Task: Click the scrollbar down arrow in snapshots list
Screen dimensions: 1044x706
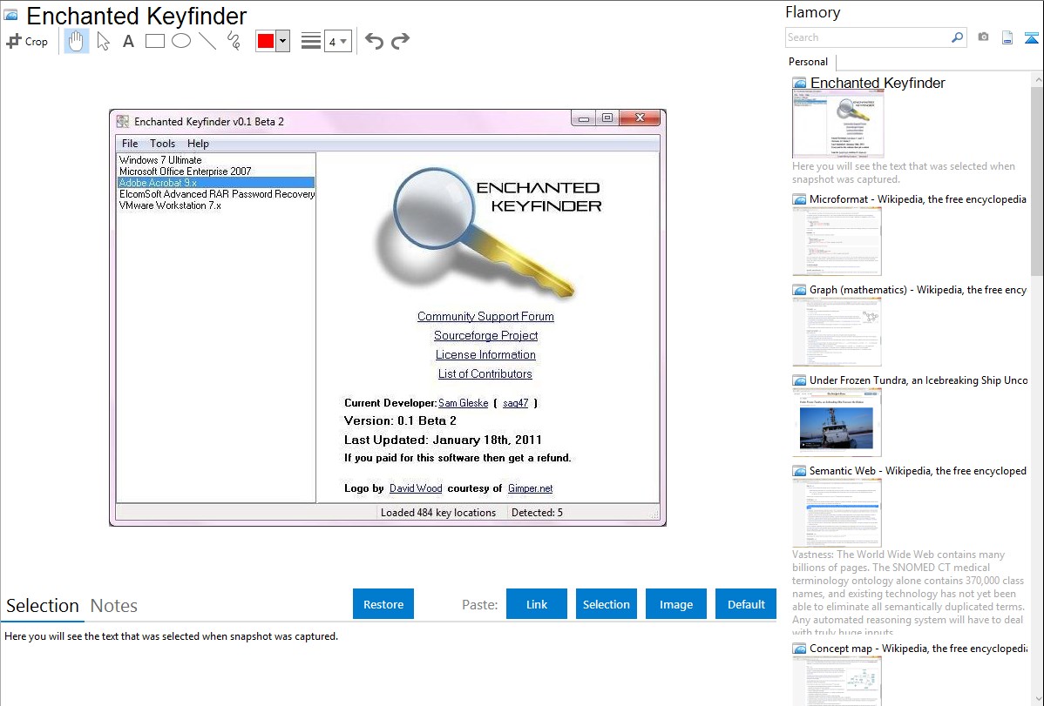Action: (x=1037, y=699)
